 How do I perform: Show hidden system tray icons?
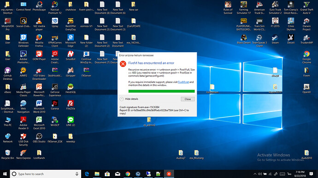pyautogui.click(x=255, y=174)
